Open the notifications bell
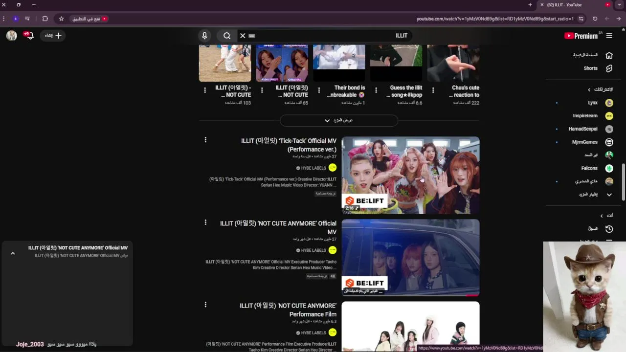 (29, 36)
